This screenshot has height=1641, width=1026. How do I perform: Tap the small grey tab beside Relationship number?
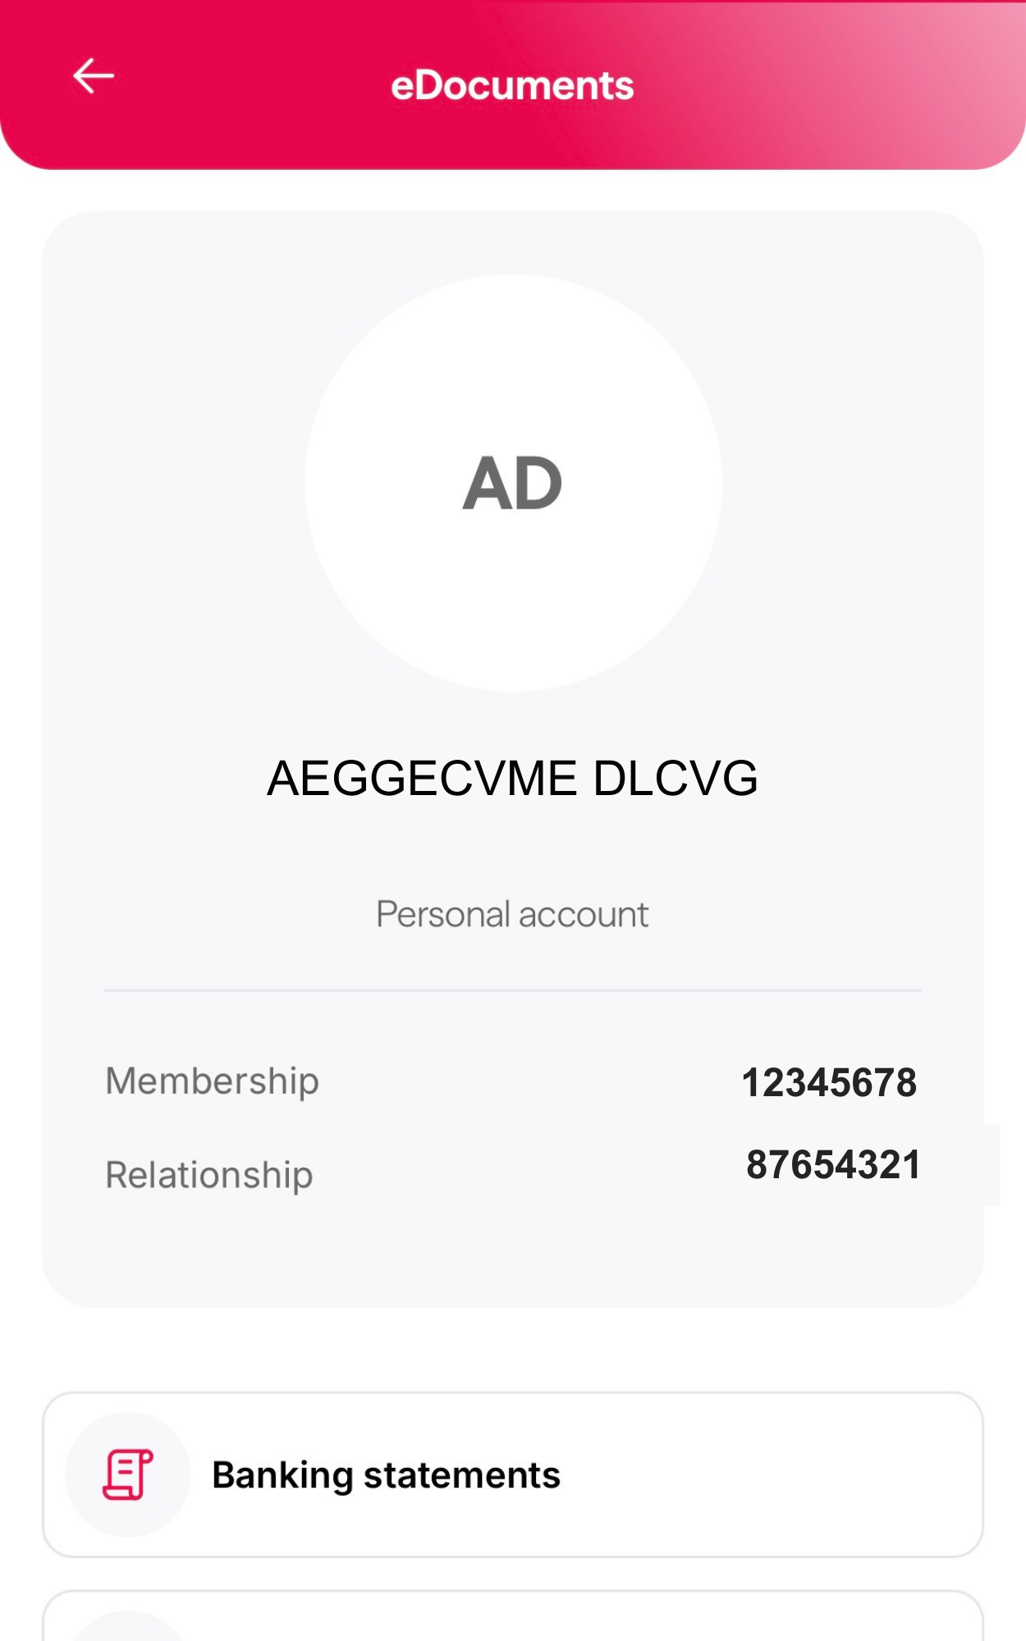(992, 1165)
